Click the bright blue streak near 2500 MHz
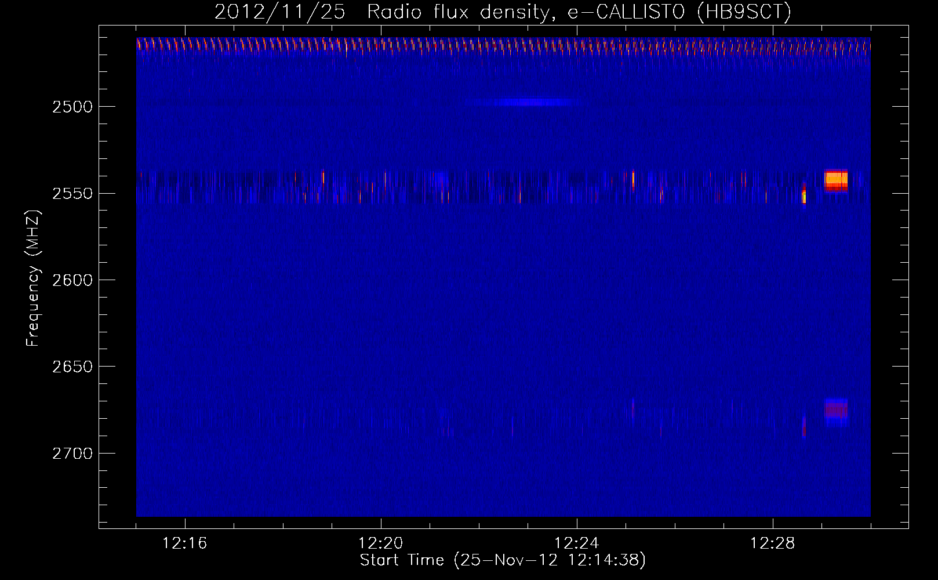The height and width of the screenshot is (580, 938). click(x=532, y=102)
